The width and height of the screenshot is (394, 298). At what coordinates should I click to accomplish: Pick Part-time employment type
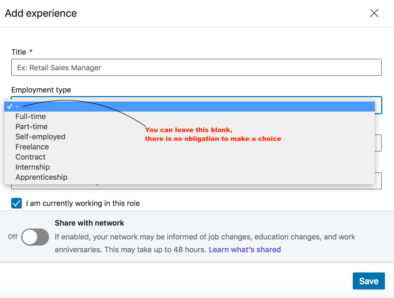(31, 127)
